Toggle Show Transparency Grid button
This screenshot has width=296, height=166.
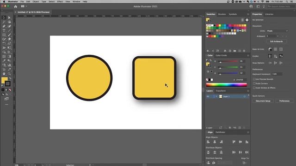pos(281,49)
